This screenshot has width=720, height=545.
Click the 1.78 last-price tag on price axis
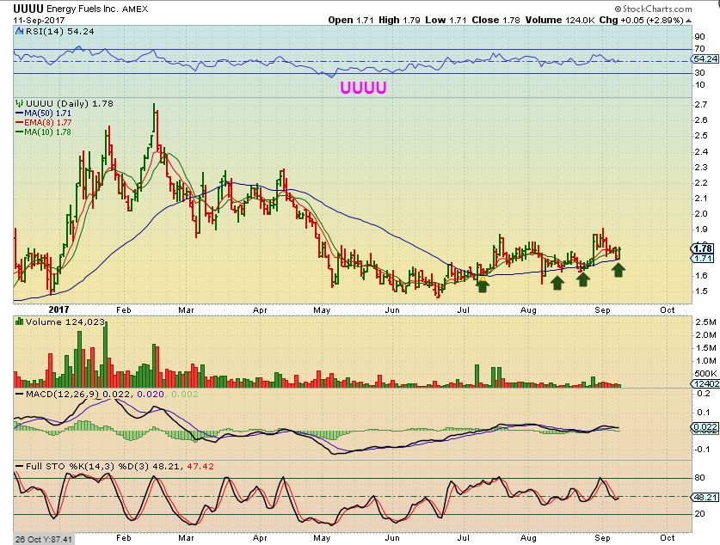click(x=703, y=248)
